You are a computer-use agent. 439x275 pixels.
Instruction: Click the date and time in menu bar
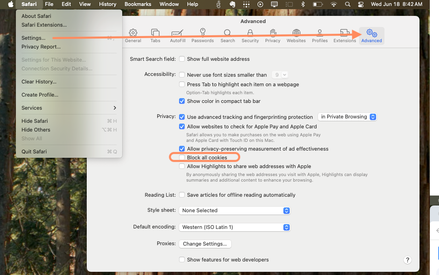click(396, 4)
